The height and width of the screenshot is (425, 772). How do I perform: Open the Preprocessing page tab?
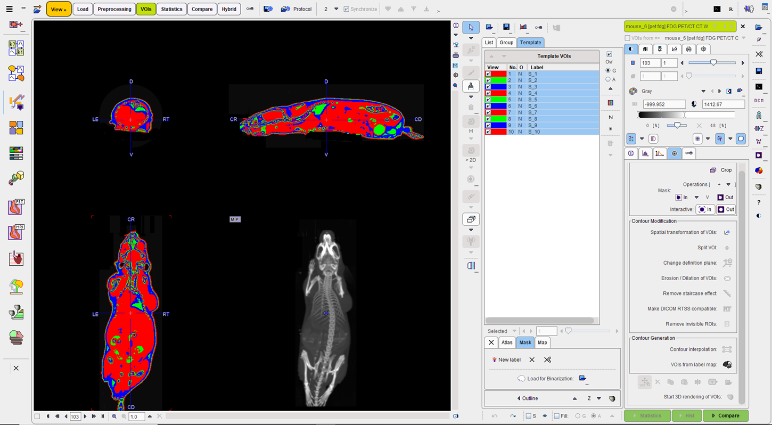click(x=114, y=9)
